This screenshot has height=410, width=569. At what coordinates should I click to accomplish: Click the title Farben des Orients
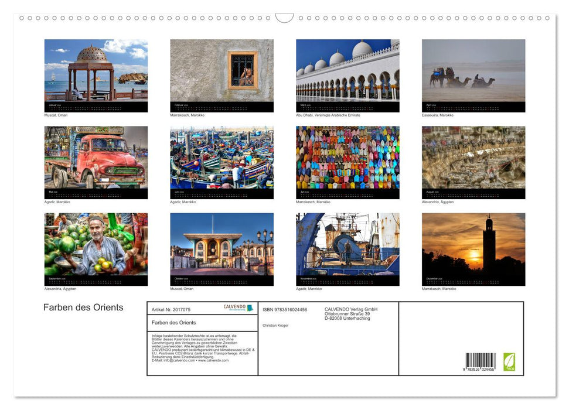[x=83, y=307]
